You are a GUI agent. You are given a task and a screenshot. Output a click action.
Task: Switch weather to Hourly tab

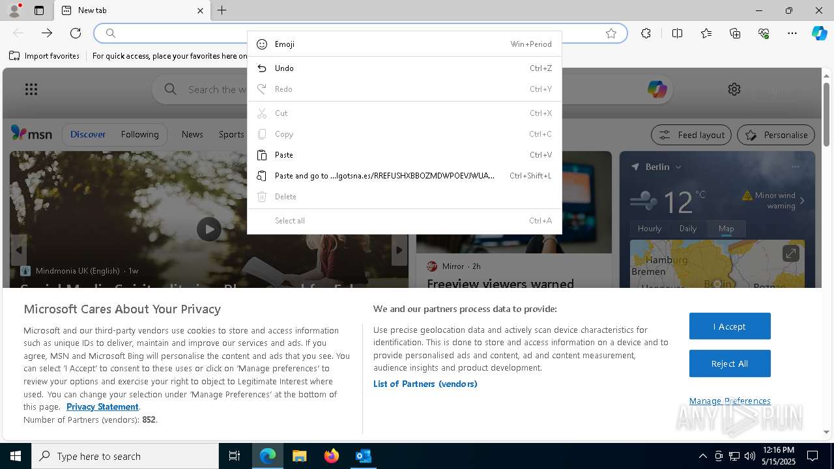click(650, 229)
